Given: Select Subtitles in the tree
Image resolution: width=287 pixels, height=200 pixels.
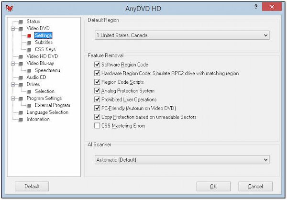Looking at the screenshot, I should pyautogui.click(x=44, y=42).
